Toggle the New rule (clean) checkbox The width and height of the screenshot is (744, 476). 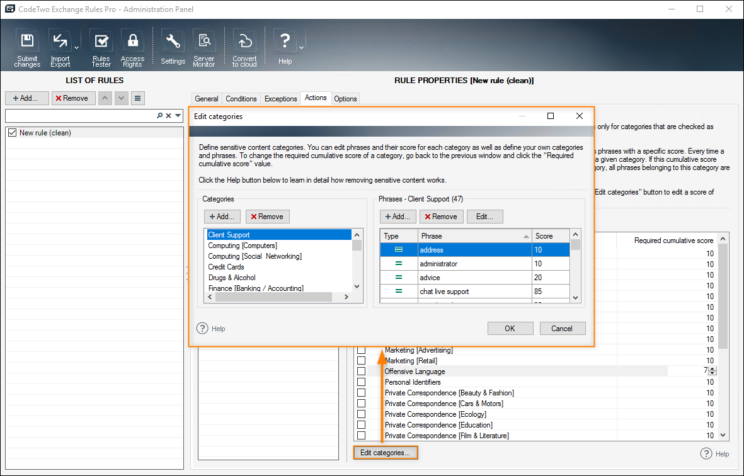pos(13,133)
